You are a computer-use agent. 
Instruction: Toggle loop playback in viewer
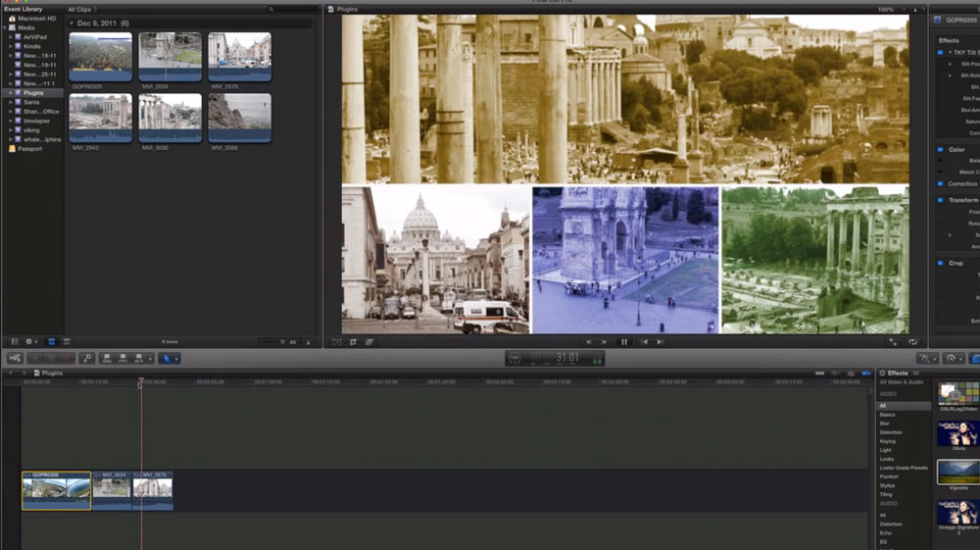coord(912,342)
